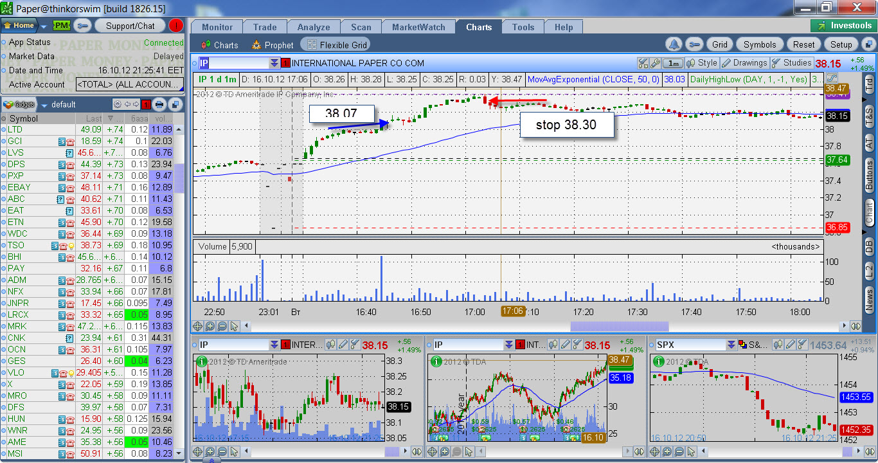Click the Reset button
Viewport: 878px width, 463px height.
point(803,44)
